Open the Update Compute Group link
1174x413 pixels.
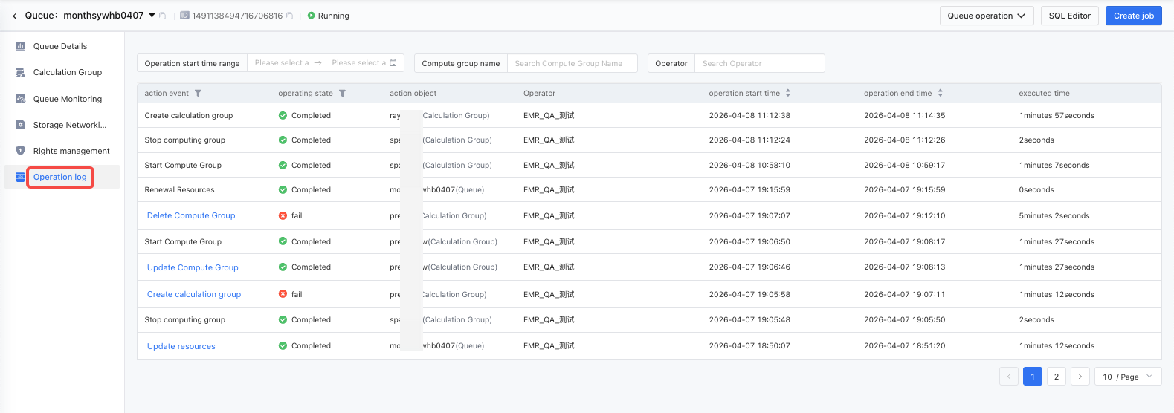click(193, 267)
